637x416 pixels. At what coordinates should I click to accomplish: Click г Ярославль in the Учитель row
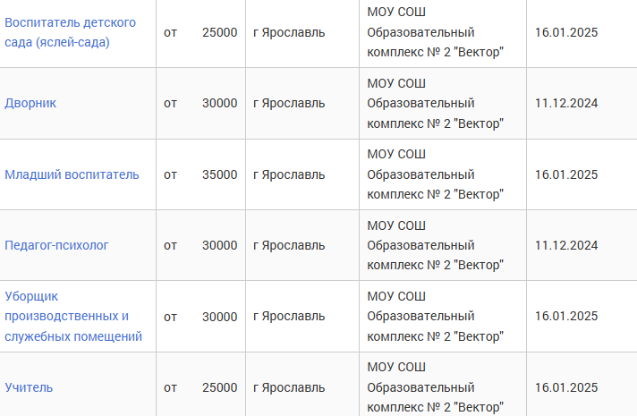click(x=289, y=388)
